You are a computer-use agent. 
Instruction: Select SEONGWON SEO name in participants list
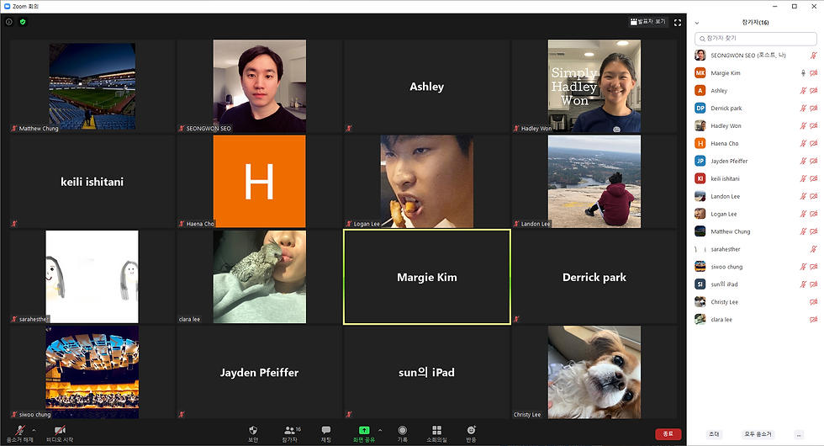[x=748, y=56]
